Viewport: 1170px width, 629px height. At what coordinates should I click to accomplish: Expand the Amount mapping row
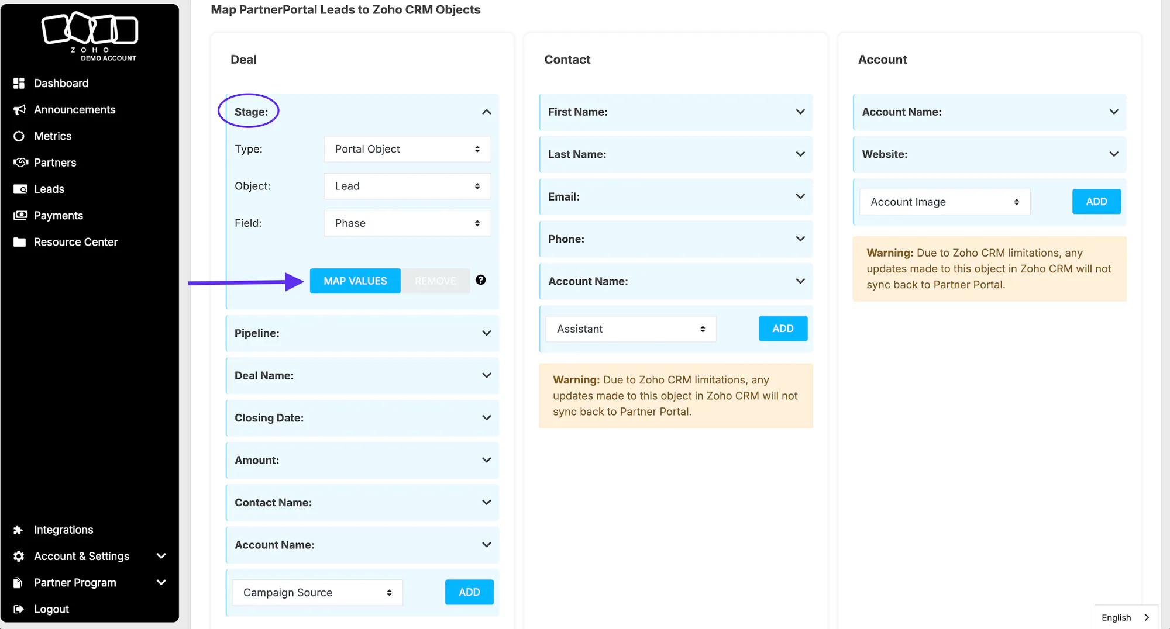pos(363,460)
